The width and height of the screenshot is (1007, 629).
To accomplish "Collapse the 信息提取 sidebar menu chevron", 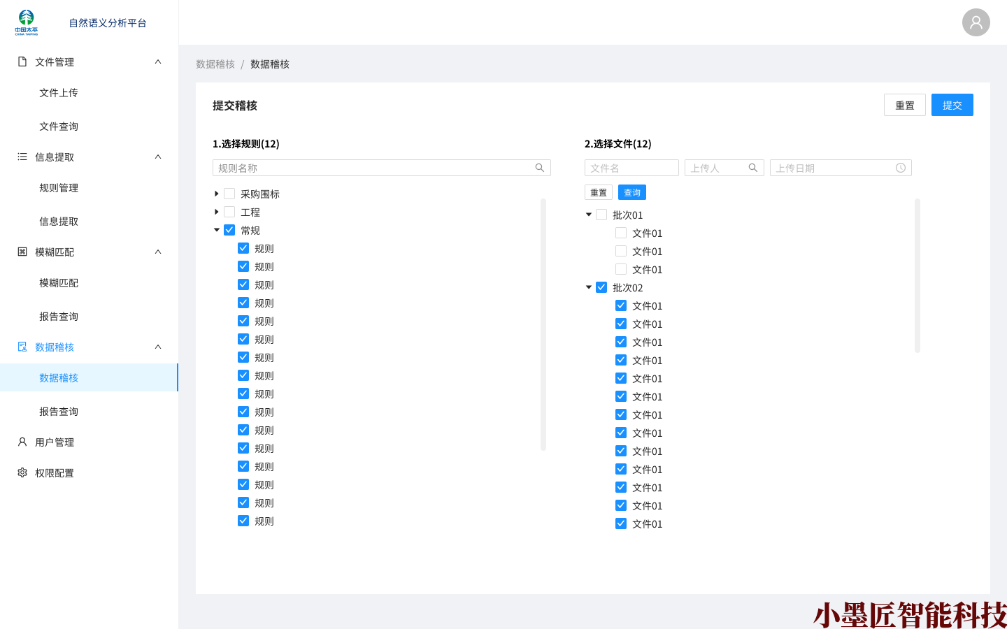I will (158, 157).
